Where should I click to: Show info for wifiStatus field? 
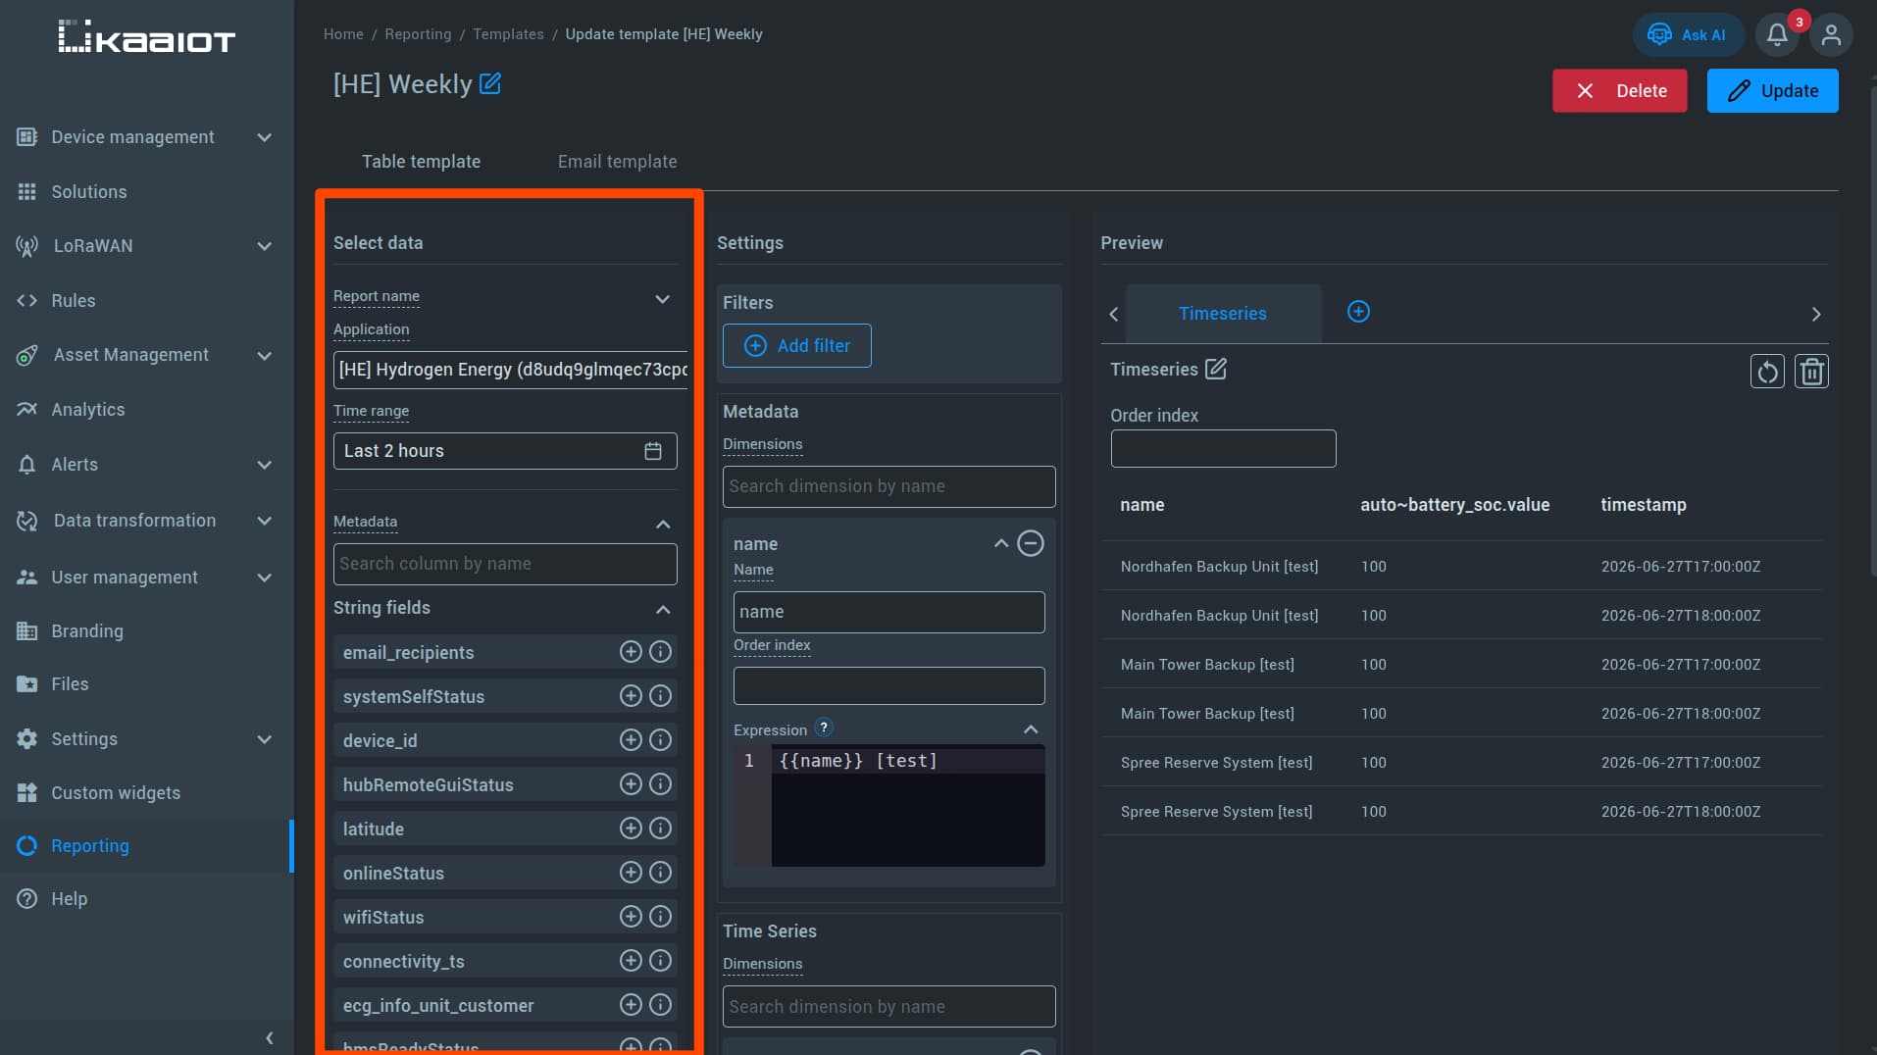click(x=661, y=917)
